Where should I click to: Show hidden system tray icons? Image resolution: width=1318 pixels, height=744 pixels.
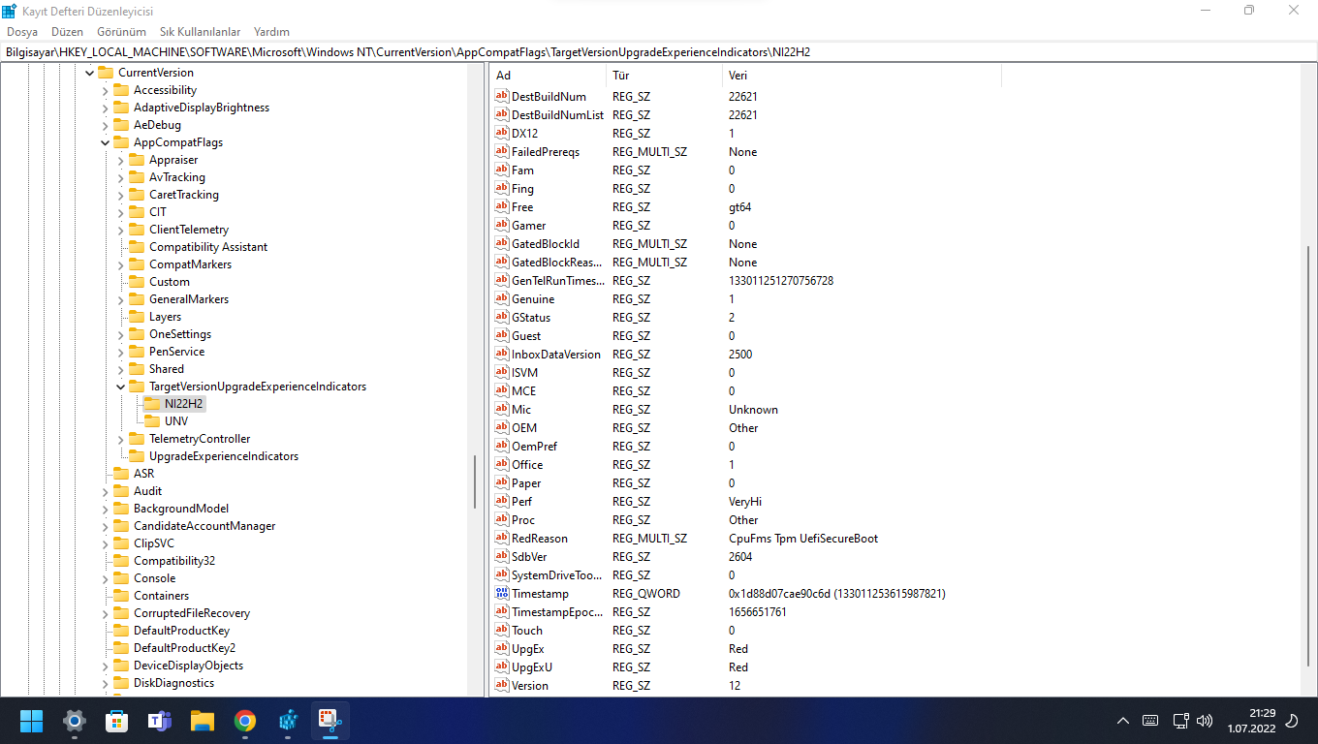click(x=1123, y=721)
